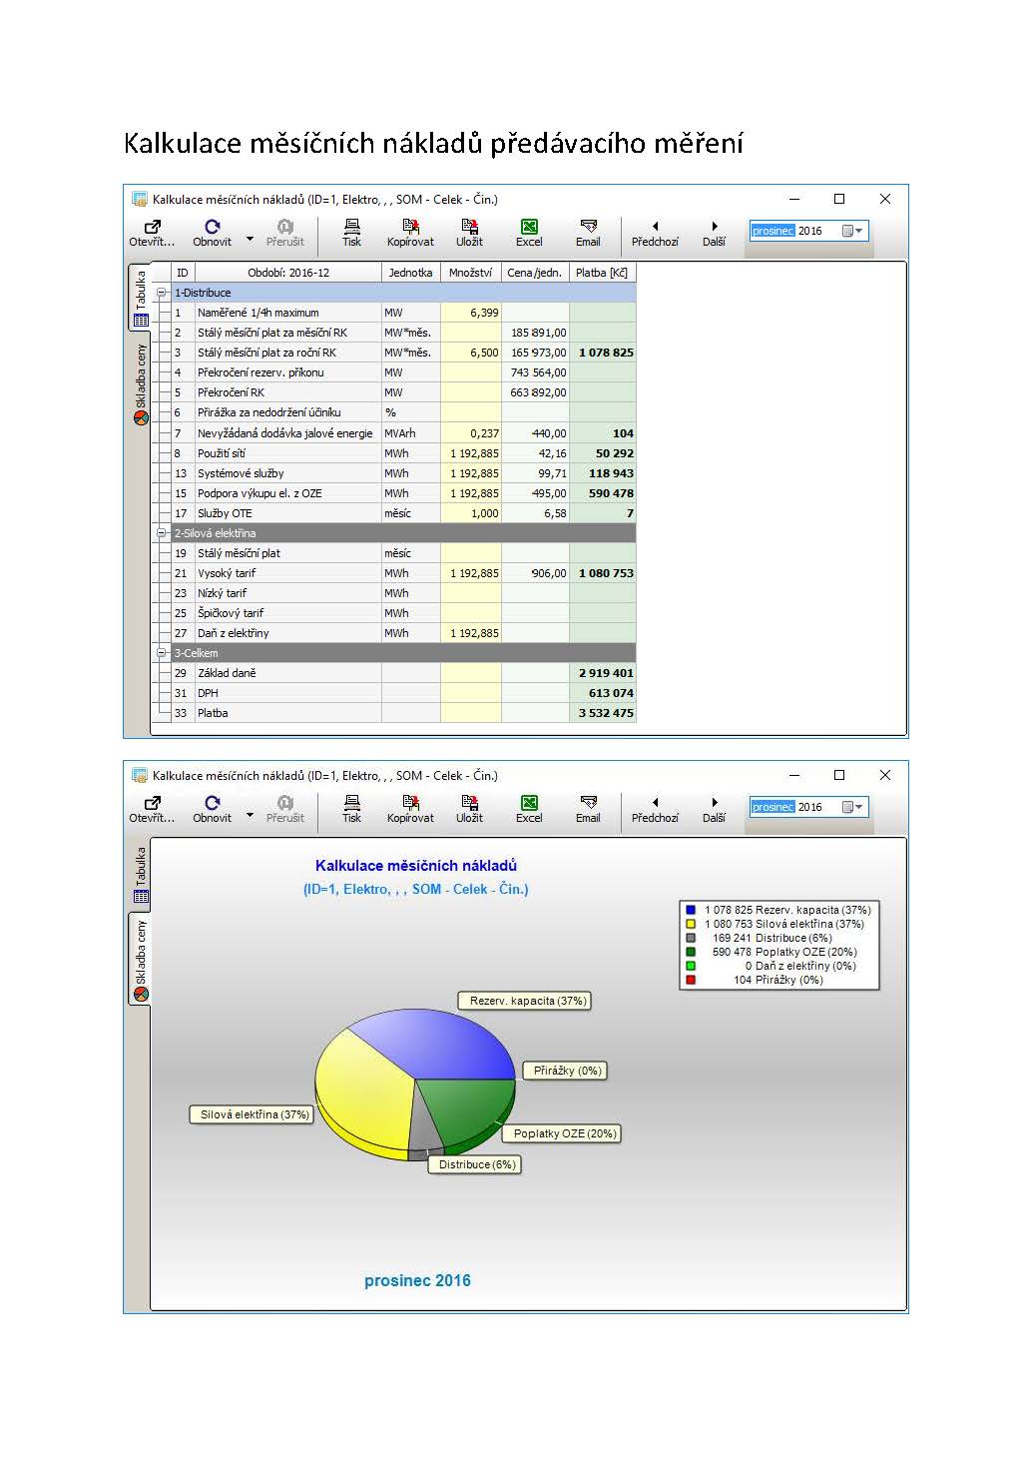Image resolution: width=1032 pixels, height=1460 pixels.
Task: Click Tisk print icon in lower window
Action: tap(351, 803)
